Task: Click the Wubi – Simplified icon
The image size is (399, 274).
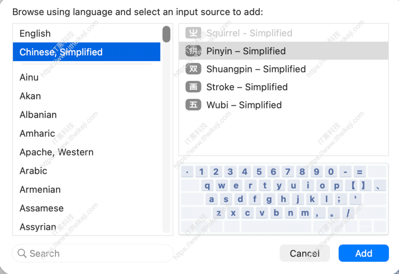Action: (x=193, y=105)
